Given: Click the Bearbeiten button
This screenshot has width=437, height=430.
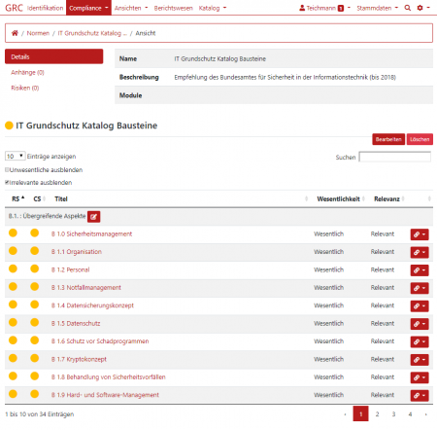Looking at the screenshot, I should [388, 139].
